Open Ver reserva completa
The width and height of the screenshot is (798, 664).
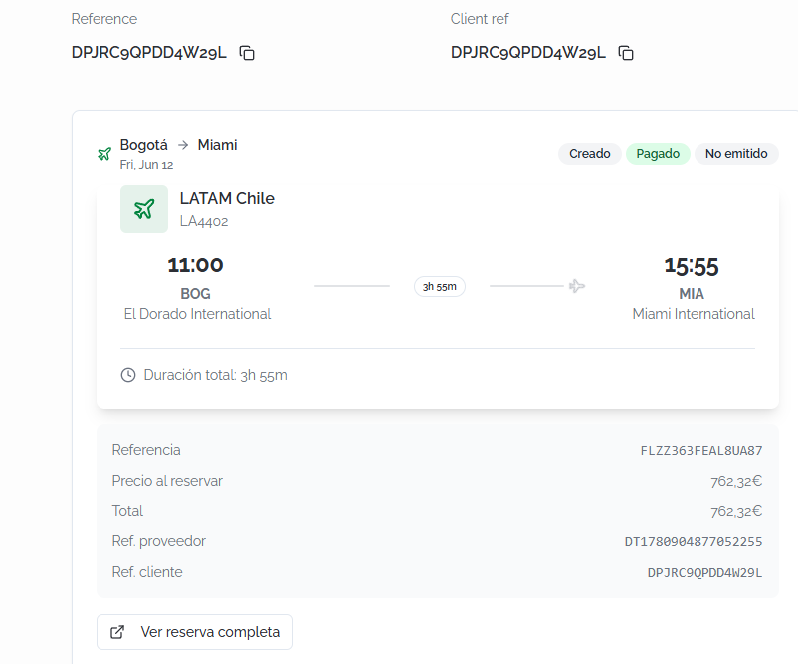(x=194, y=632)
